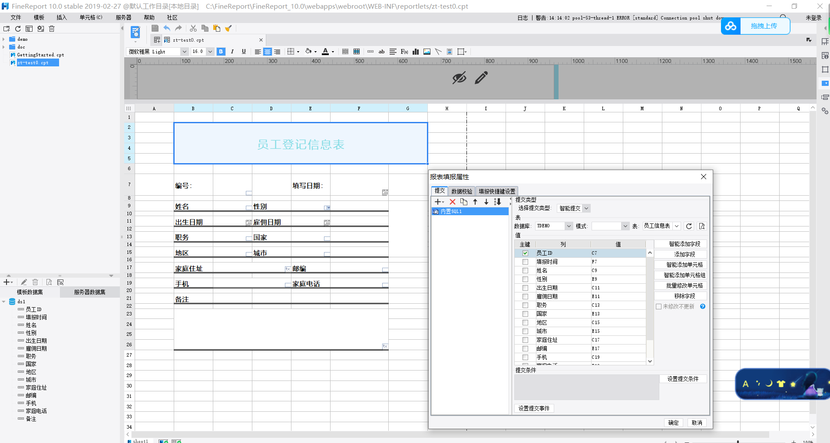830x443 pixels.
Task: Enable the 未修改不更新 checkbox
Action: tap(658, 306)
